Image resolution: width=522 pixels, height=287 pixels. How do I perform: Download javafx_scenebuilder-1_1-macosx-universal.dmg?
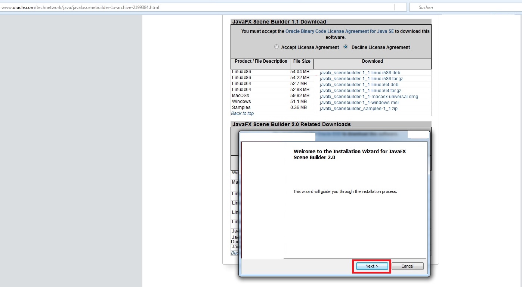[369, 97]
